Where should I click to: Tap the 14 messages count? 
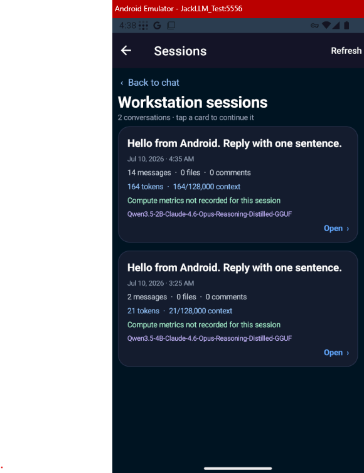tap(149, 172)
